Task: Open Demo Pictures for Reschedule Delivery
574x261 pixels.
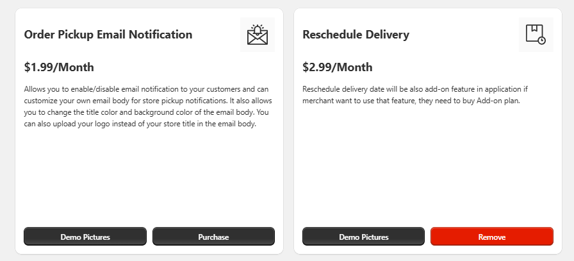Action: coord(363,237)
